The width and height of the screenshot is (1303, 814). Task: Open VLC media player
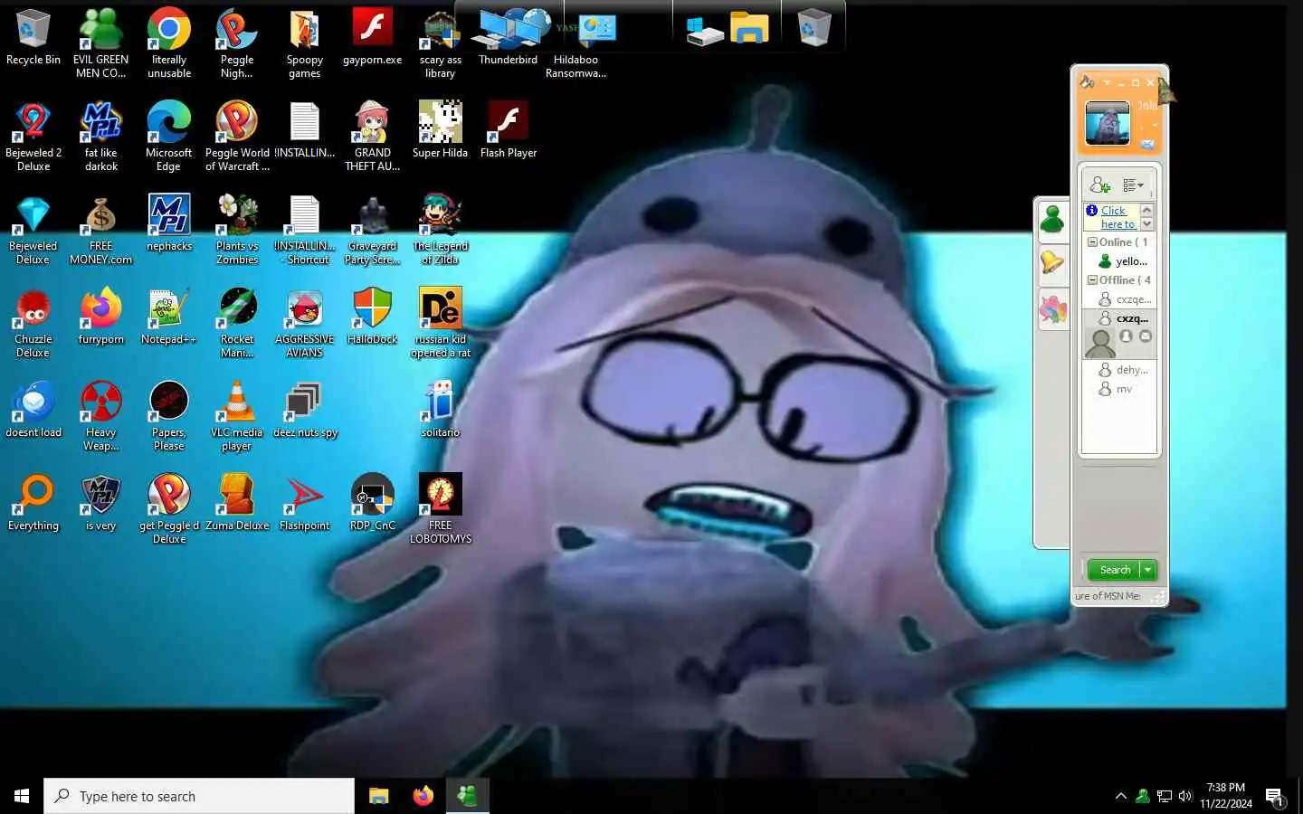237,416
